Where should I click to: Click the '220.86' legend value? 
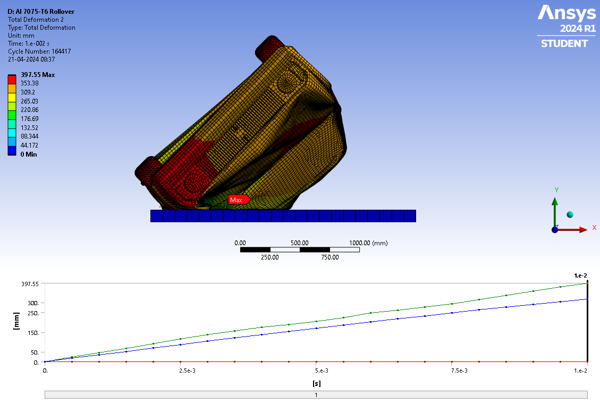click(x=29, y=110)
